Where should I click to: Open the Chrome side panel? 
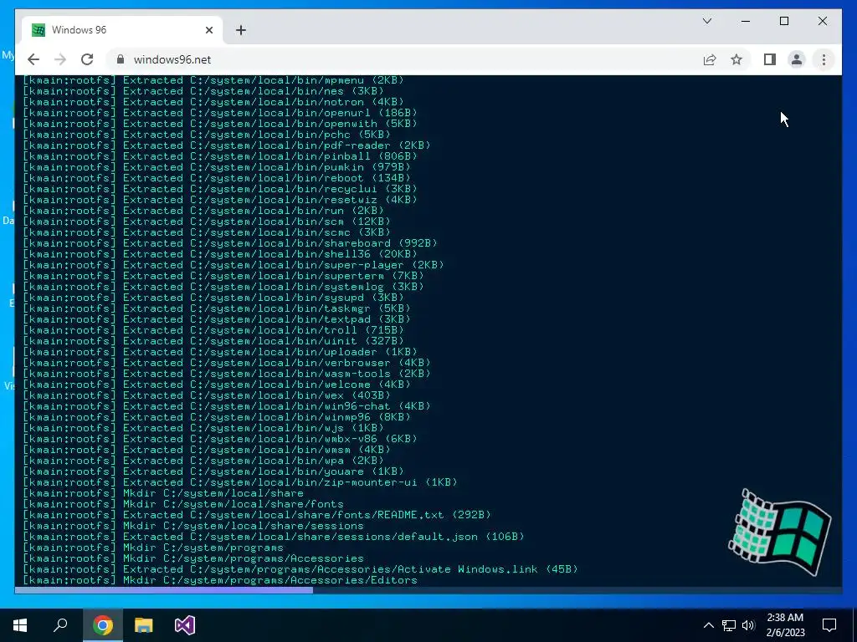770,59
